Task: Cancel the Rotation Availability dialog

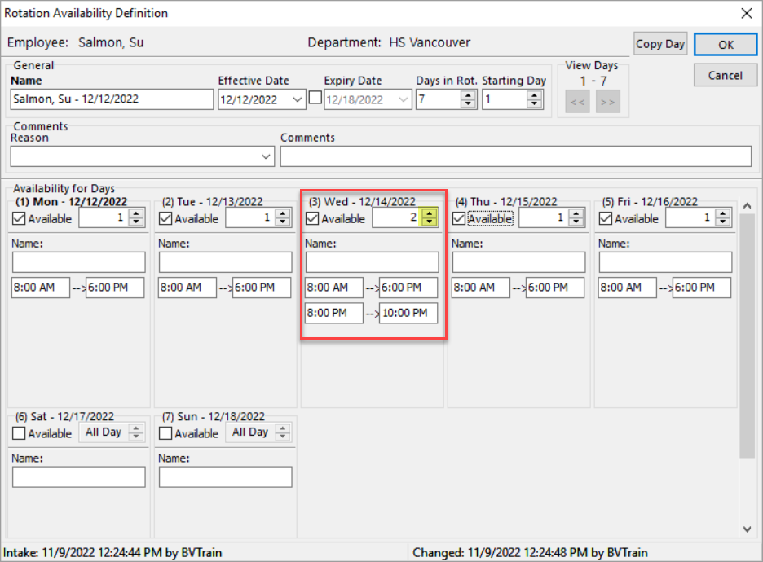Action: pyautogui.click(x=725, y=74)
